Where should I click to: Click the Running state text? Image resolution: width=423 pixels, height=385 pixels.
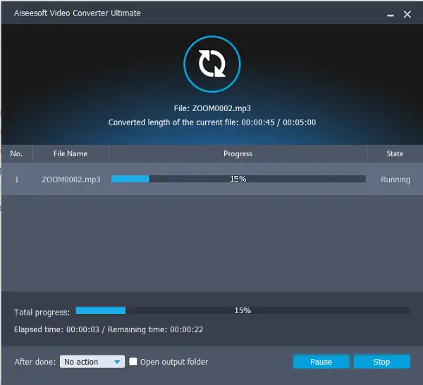point(396,179)
